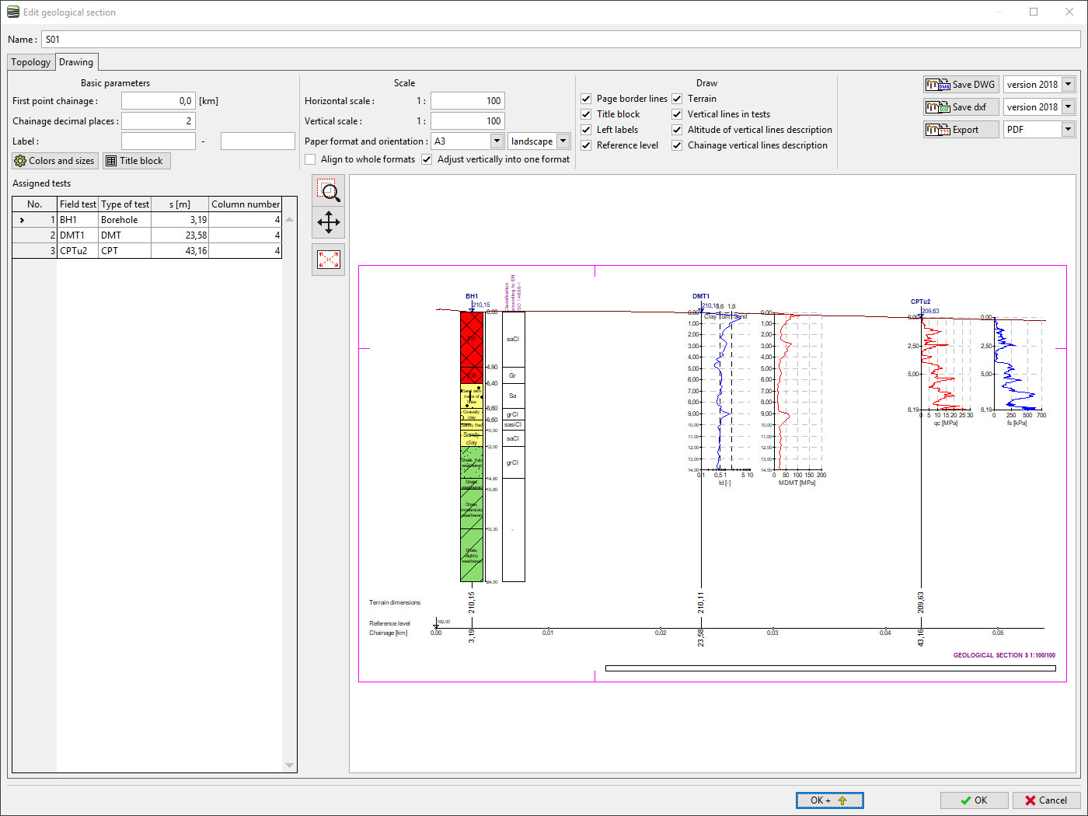Switch to the Topology tab
The height and width of the screenshot is (816, 1088).
(x=31, y=62)
